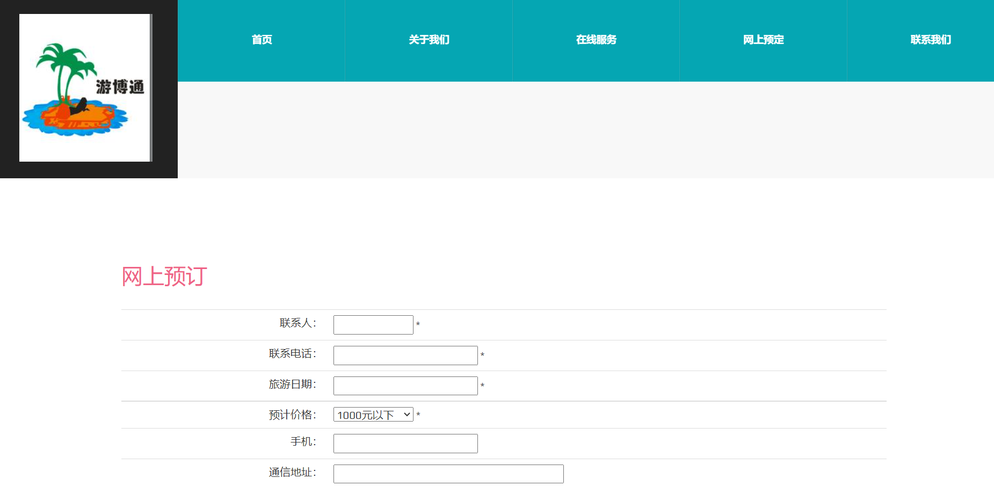The image size is (994, 486).
Task: Click the 网上预订 page heading
Action: coord(164,277)
